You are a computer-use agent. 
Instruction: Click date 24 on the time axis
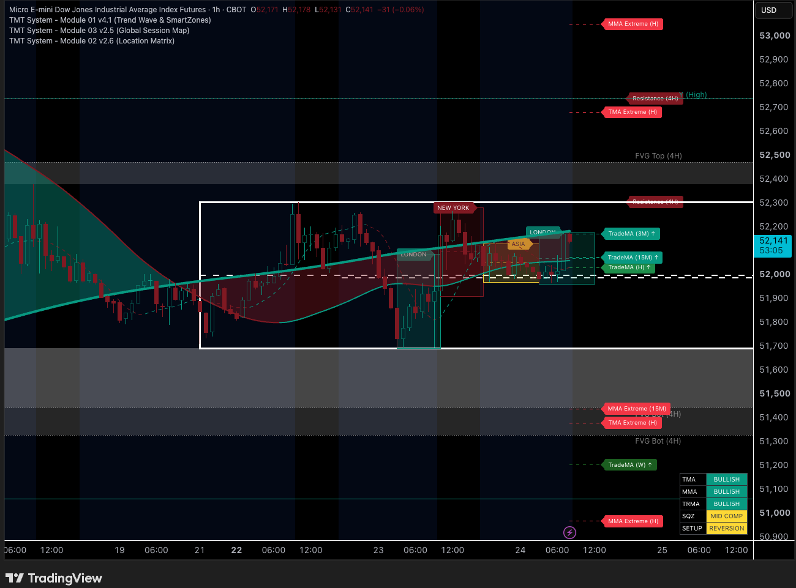[x=520, y=551]
